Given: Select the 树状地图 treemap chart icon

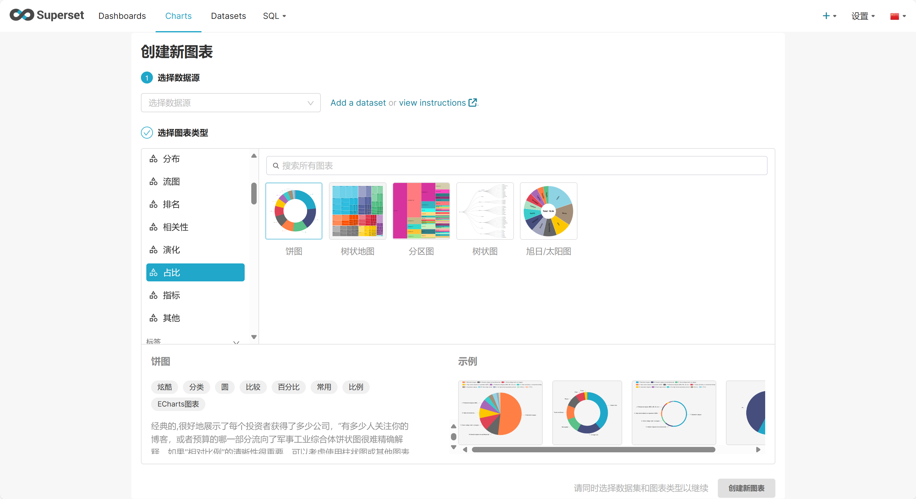Looking at the screenshot, I should (357, 211).
